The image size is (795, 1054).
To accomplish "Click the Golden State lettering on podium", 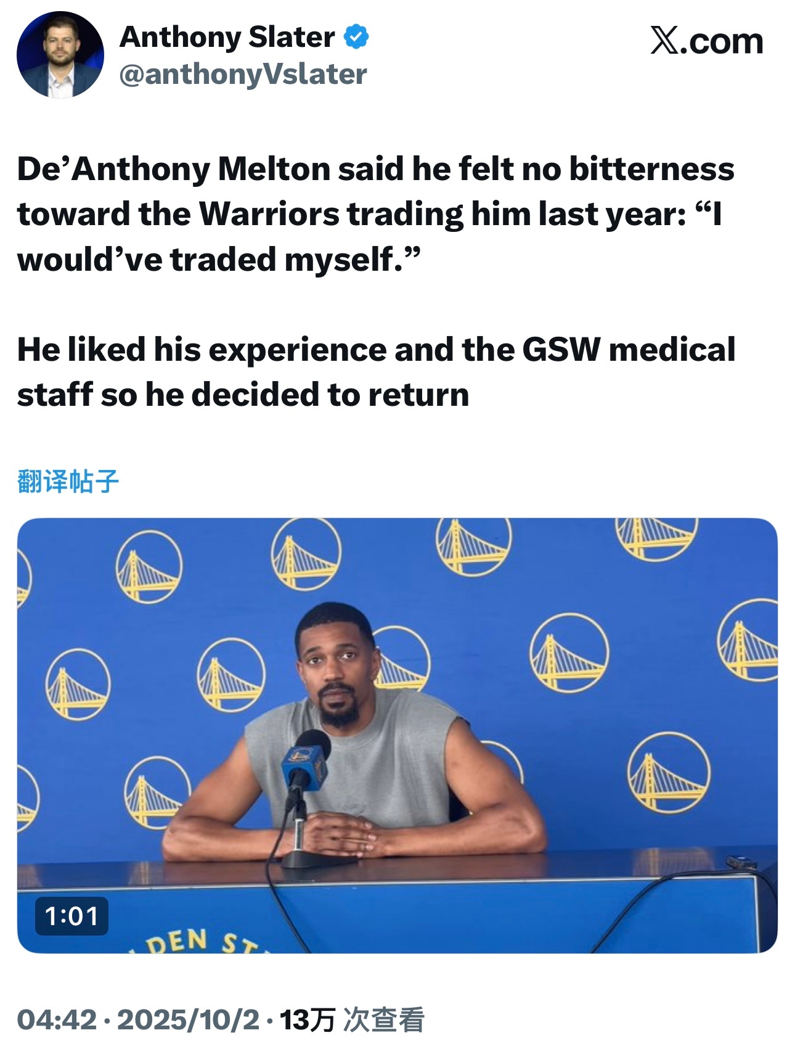I will click(197, 941).
